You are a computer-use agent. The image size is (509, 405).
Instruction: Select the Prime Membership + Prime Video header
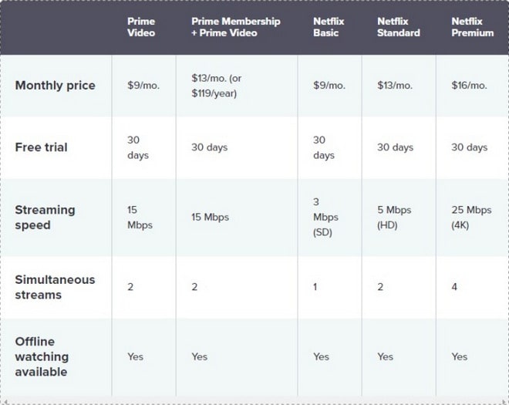[x=235, y=27]
